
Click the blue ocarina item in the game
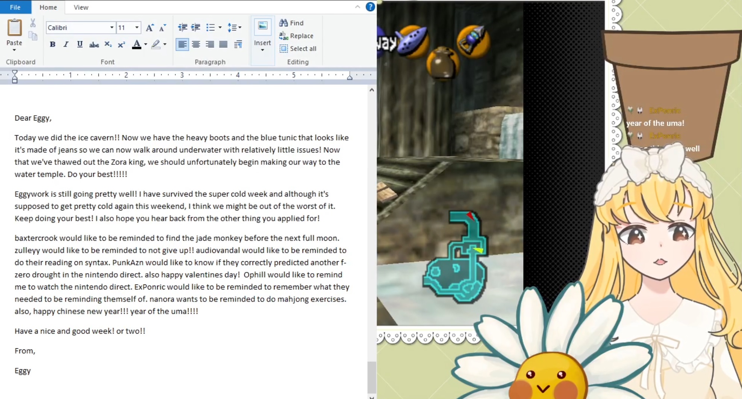pos(413,41)
